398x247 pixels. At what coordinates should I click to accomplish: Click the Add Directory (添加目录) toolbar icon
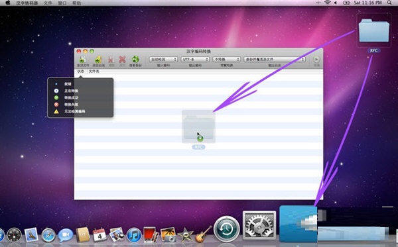98,60
